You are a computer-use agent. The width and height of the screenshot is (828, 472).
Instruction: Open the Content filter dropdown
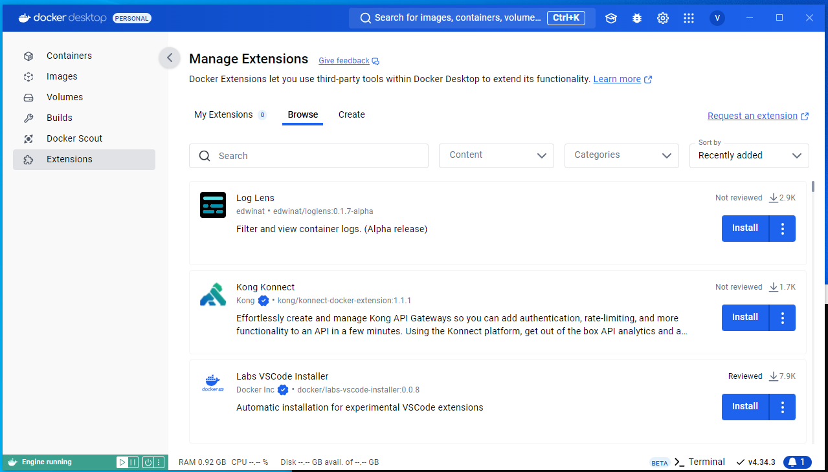(x=497, y=156)
